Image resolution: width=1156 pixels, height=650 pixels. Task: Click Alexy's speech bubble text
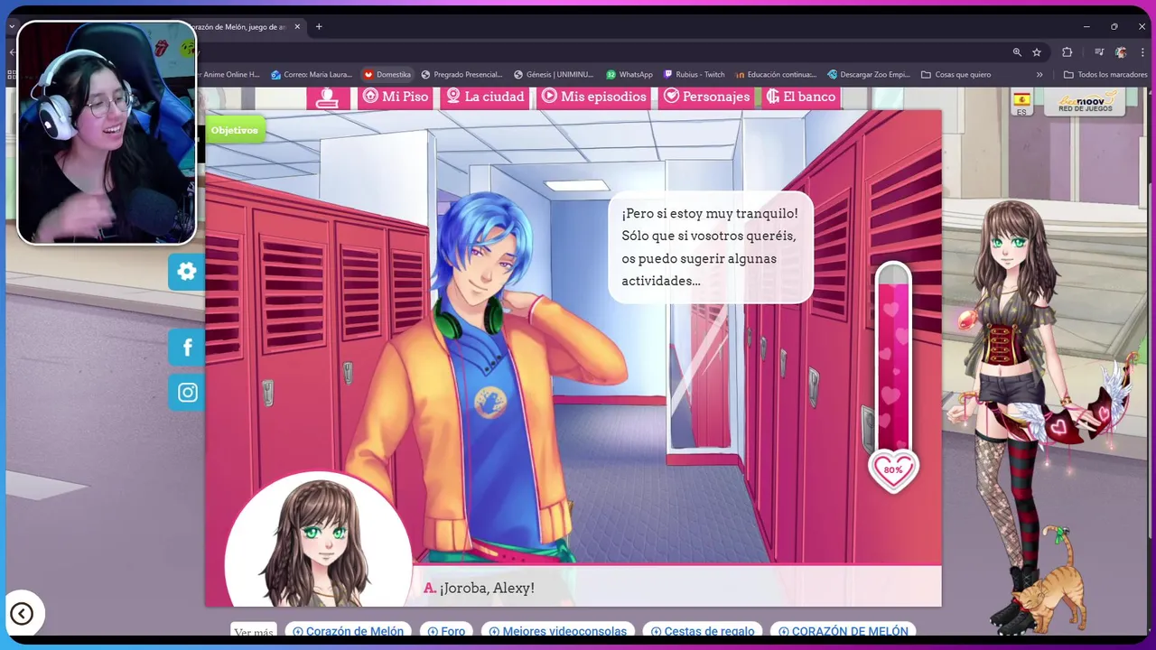[x=711, y=247]
